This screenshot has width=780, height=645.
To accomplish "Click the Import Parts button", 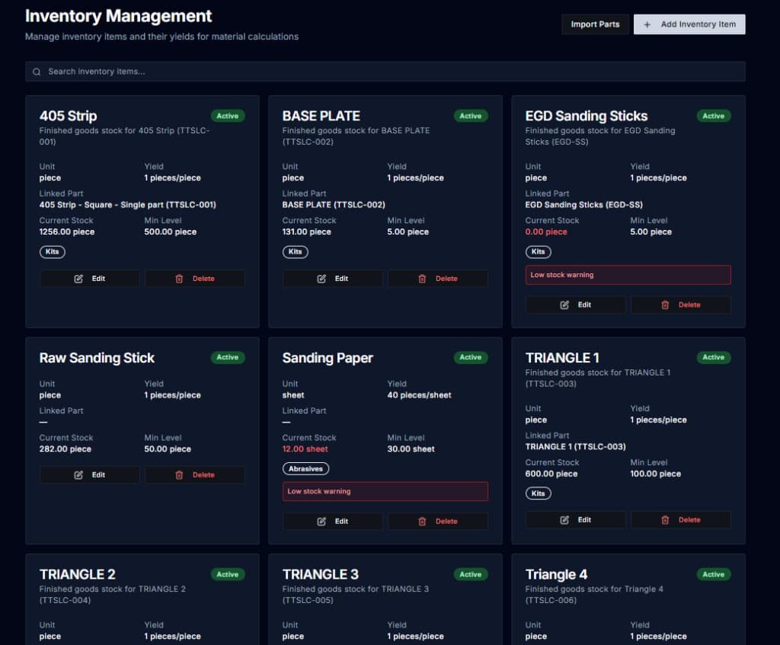I will [595, 24].
